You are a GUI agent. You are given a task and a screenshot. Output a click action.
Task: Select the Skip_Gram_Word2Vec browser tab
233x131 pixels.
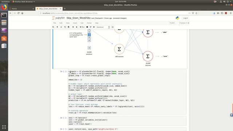tap(48, 9)
